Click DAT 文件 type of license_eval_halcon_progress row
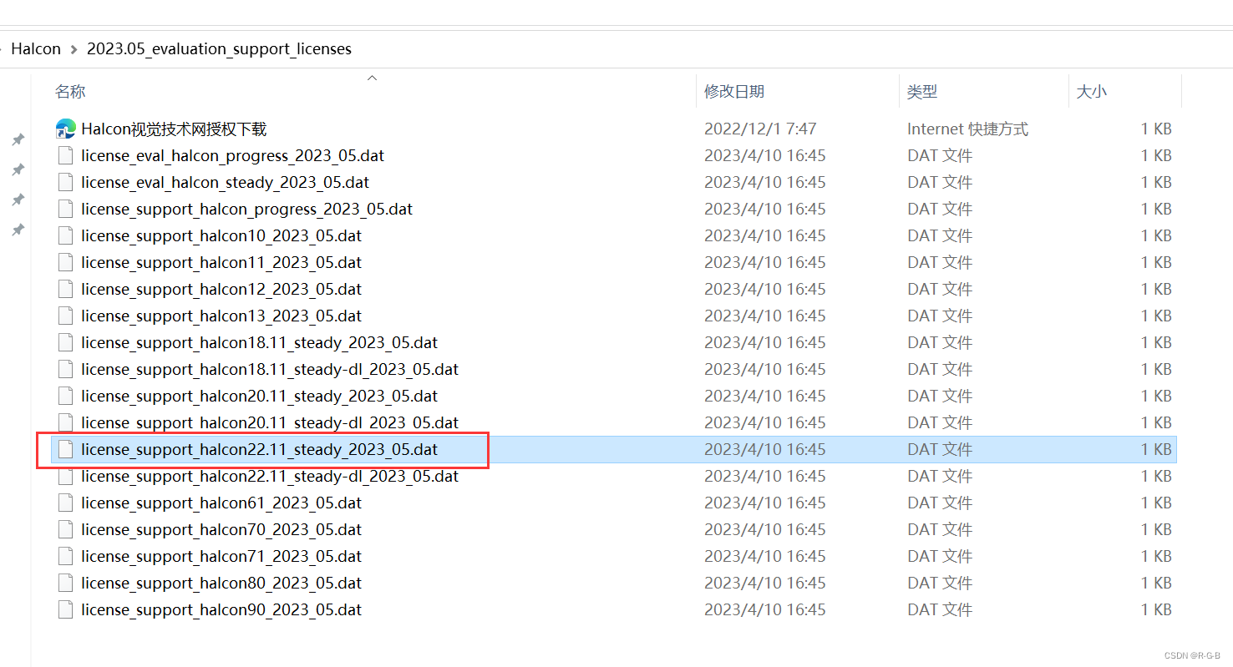This screenshot has height=667, width=1233. point(940,155)
